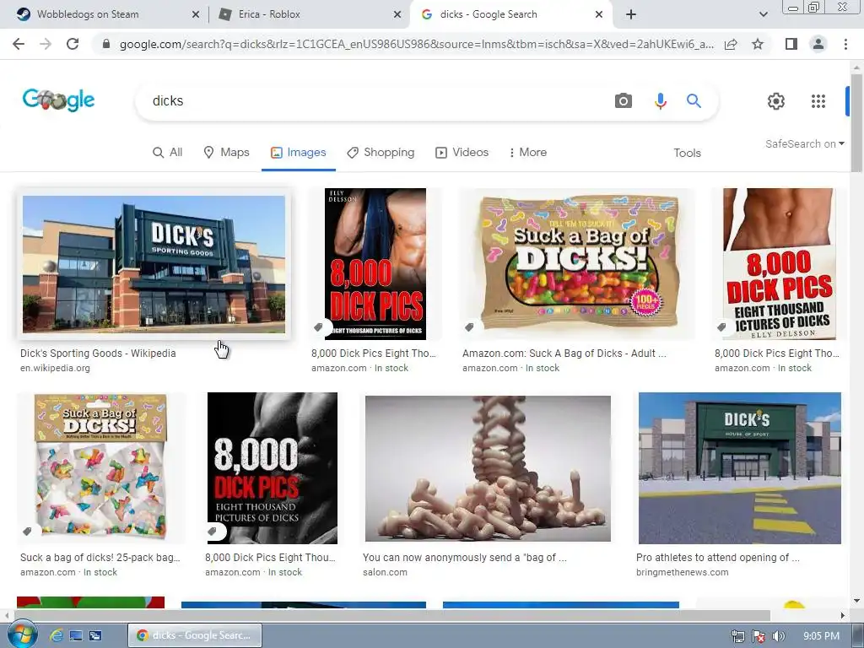864x648 pixels.
Task: Open the Windows Start menu orb
Action: pos(22,634)
